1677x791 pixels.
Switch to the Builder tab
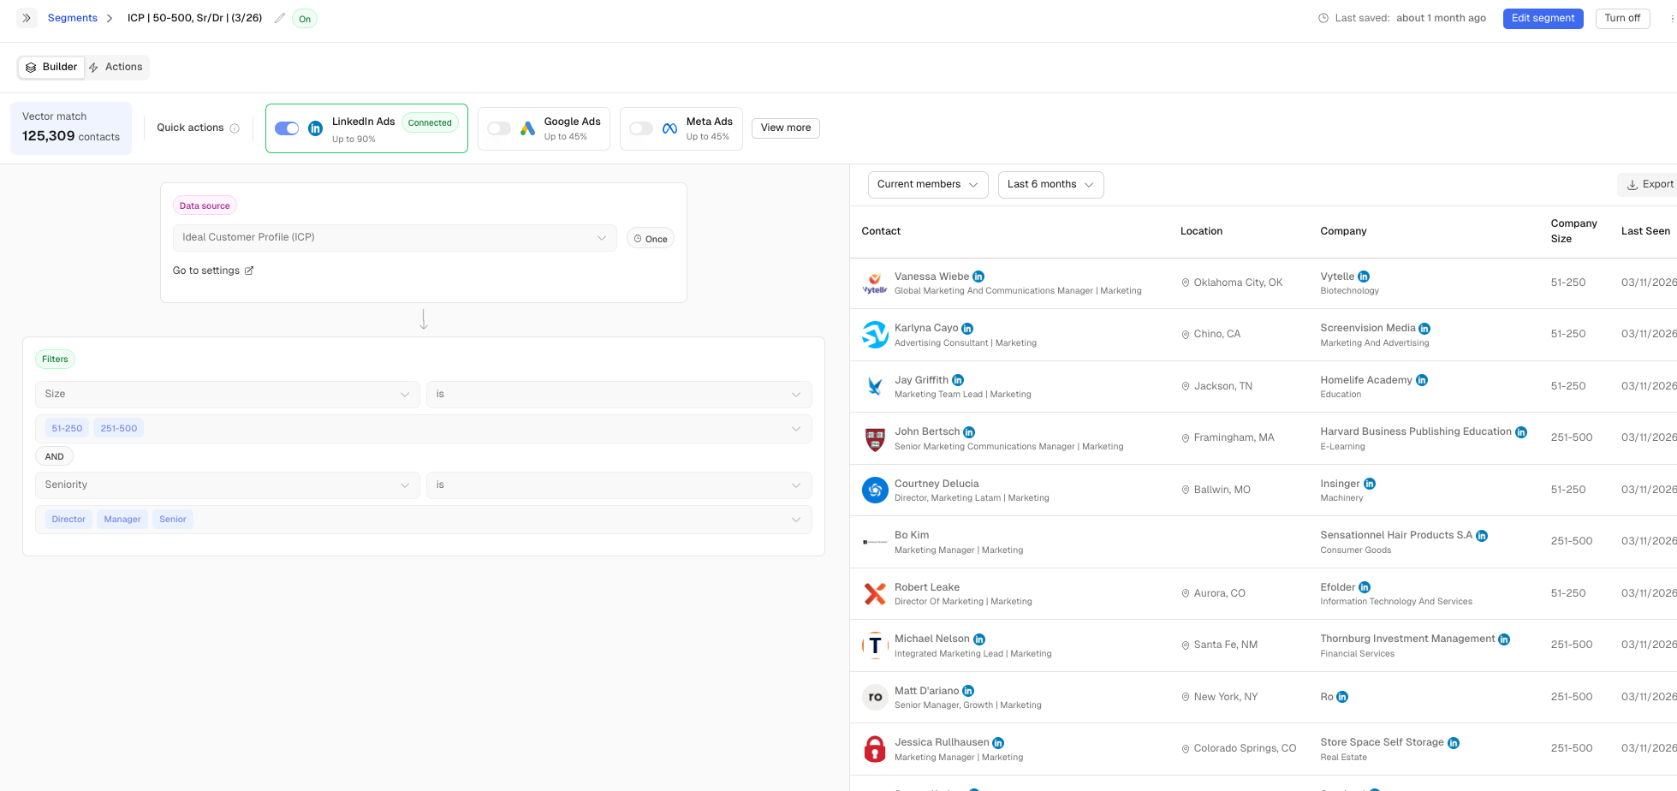[51, 68]
